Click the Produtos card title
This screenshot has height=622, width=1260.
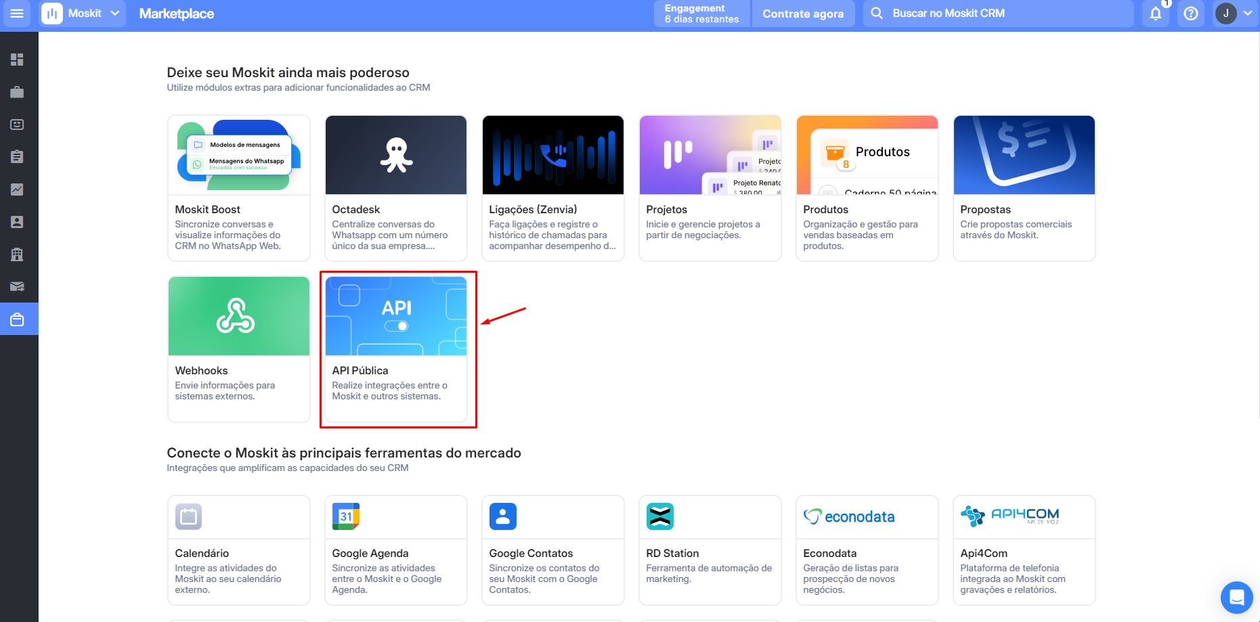825,210
